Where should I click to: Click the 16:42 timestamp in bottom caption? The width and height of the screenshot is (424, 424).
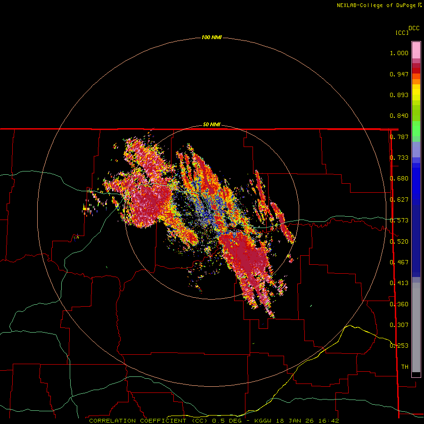click(329, 421)
